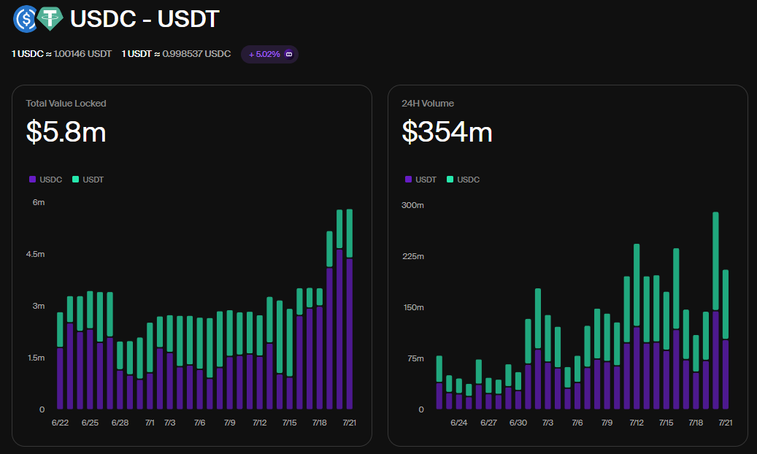Click the TVL chart bar for 6/28
The height and width of the screenshot is (454, 757).
click(x=120, y=375)
